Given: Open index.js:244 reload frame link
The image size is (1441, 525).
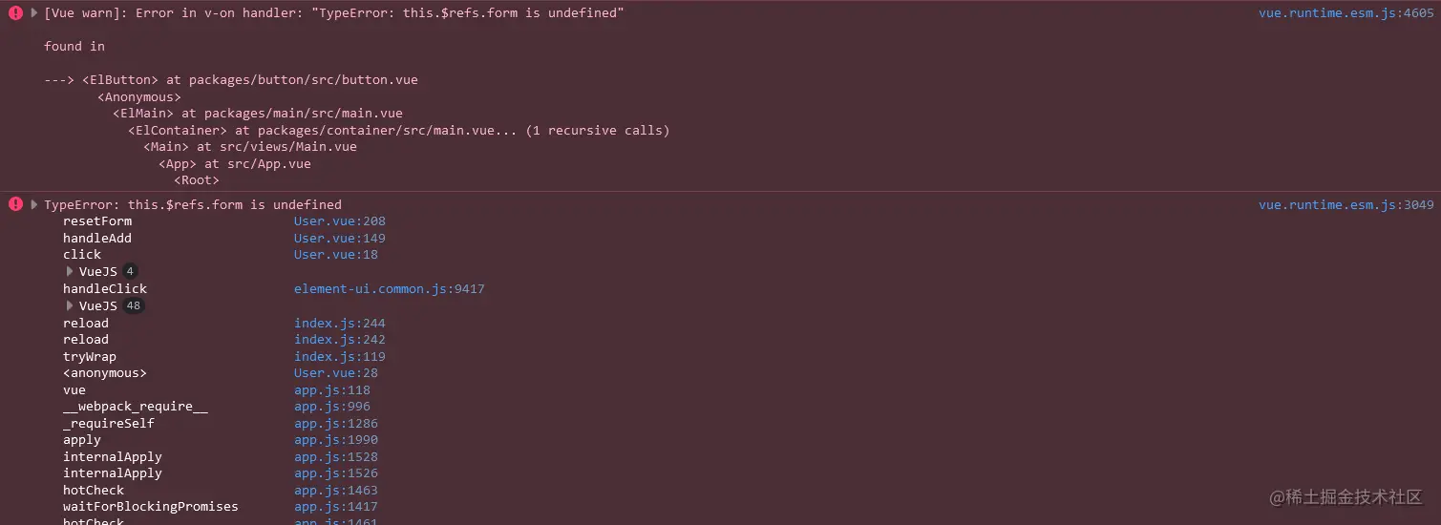Looking at the screenshot, I should 340,324.
